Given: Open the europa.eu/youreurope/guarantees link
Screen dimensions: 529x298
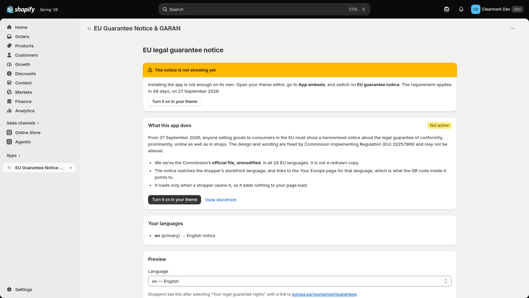Looking at the screenshot, I should [324, 294].
